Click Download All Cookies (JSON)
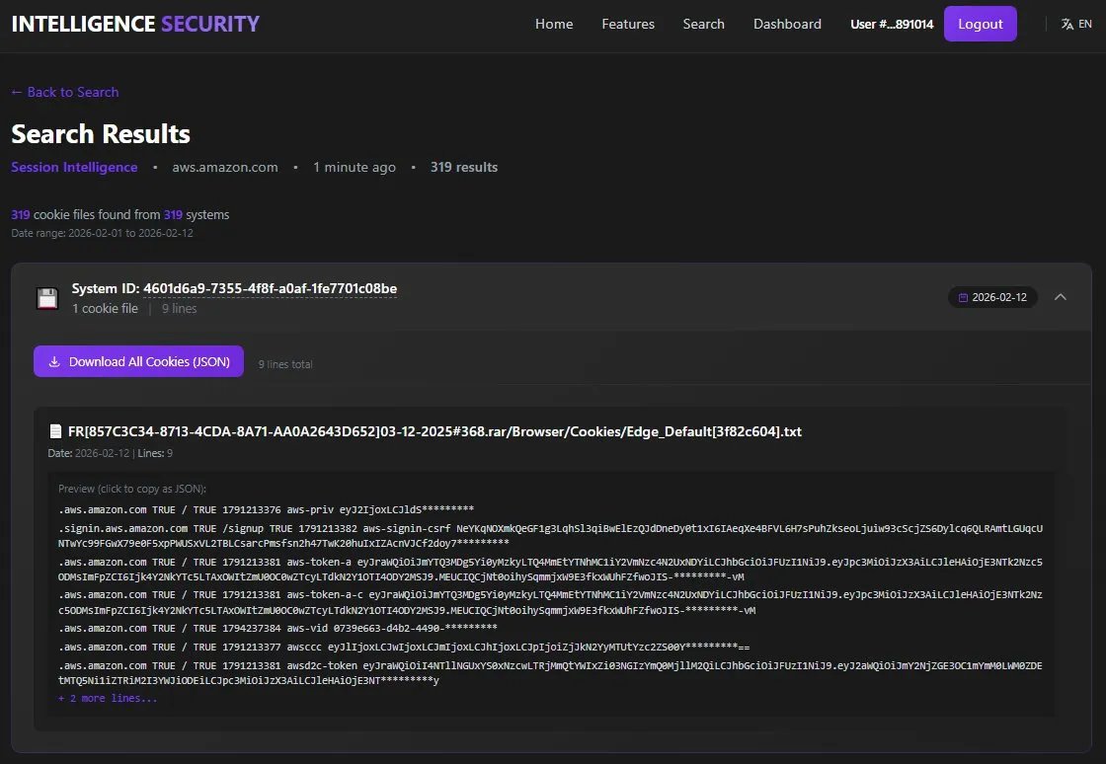This screenshot has width=1106, height=764. pyautogui.click(x=138, y=361)
